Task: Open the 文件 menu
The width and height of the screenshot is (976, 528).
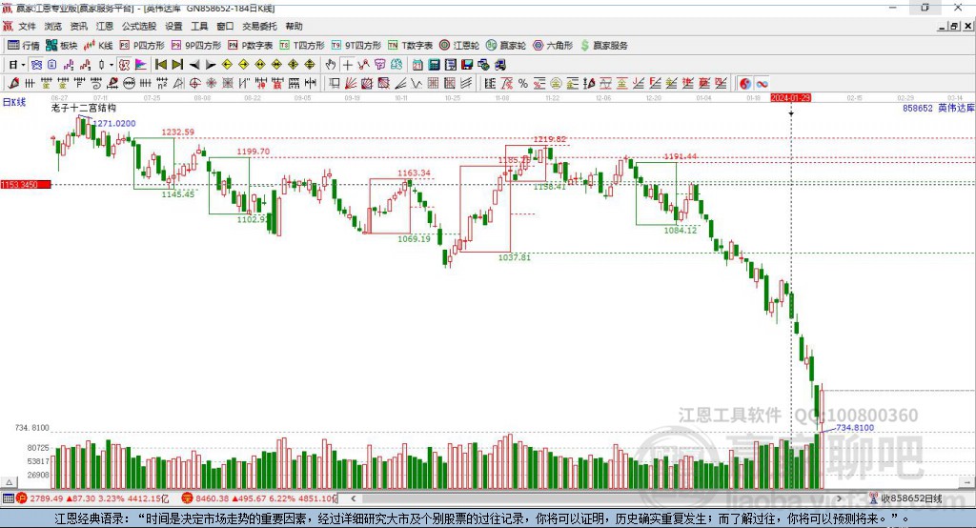Action: [27, 26]
